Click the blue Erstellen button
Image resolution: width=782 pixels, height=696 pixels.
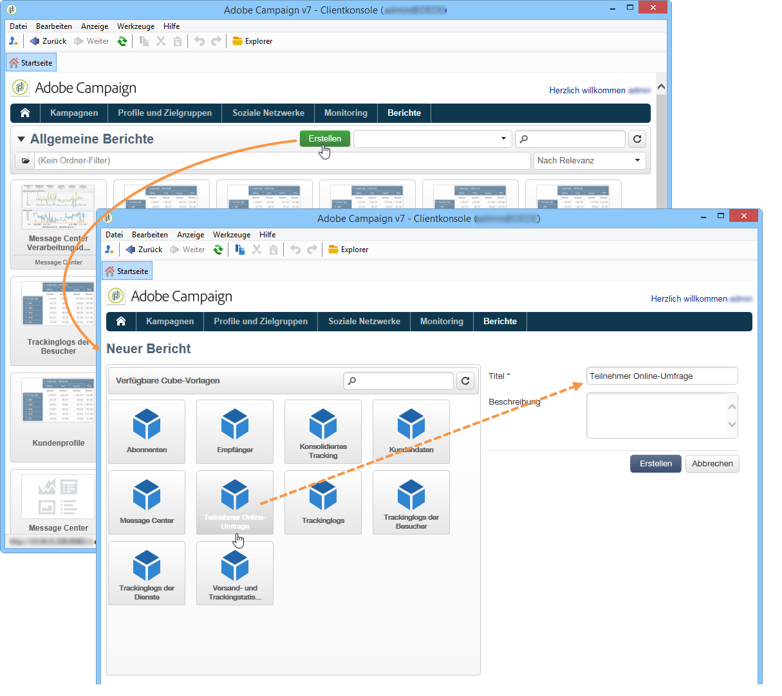tap(655, 464)
